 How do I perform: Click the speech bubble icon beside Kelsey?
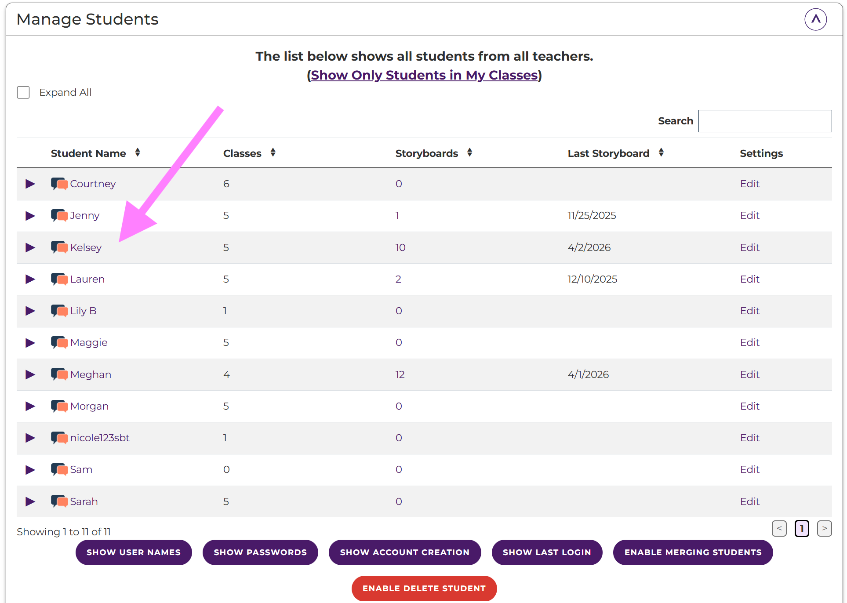point(59,247)
